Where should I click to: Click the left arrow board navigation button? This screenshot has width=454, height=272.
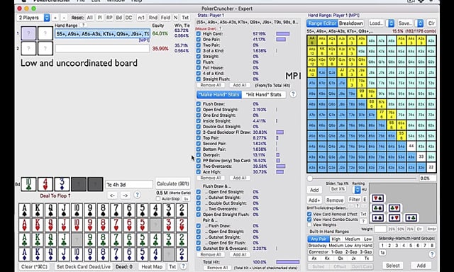click(112, 195)
